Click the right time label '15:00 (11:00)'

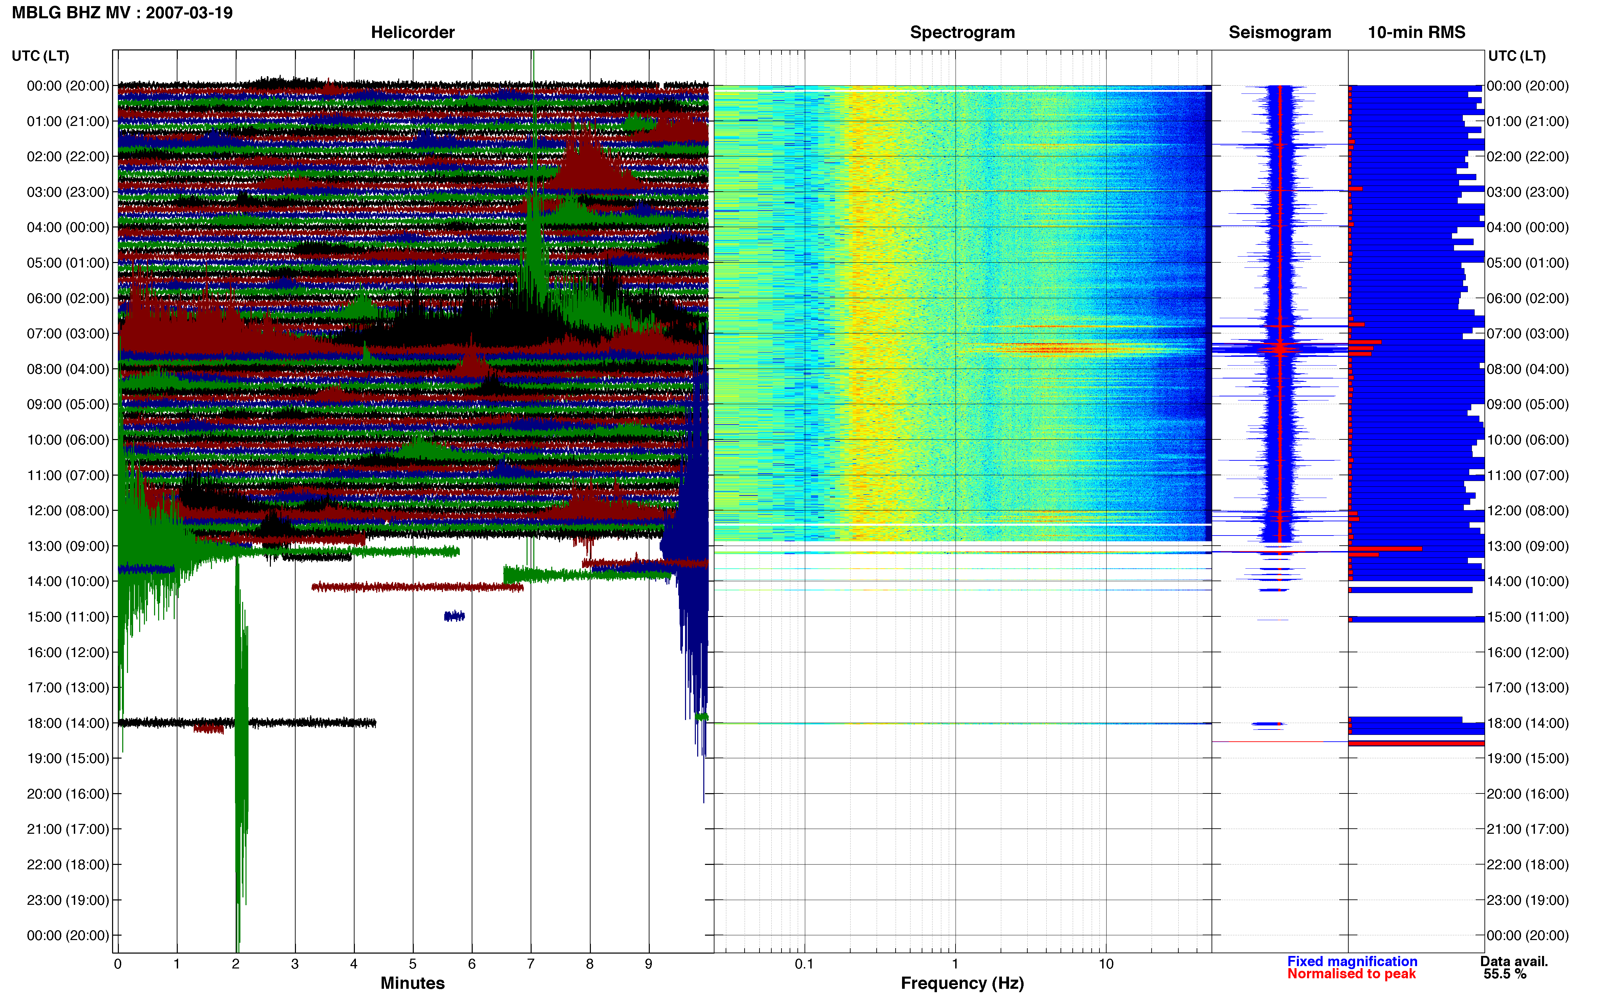(x=1527, y=617)
